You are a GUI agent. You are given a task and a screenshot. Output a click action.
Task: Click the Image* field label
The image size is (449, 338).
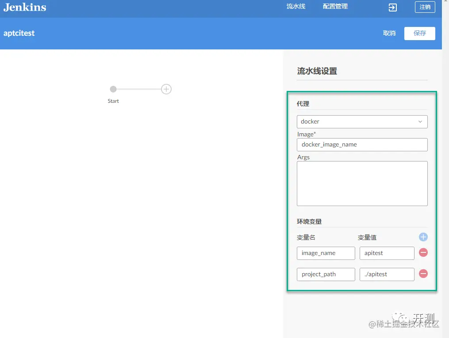[307, 134]
